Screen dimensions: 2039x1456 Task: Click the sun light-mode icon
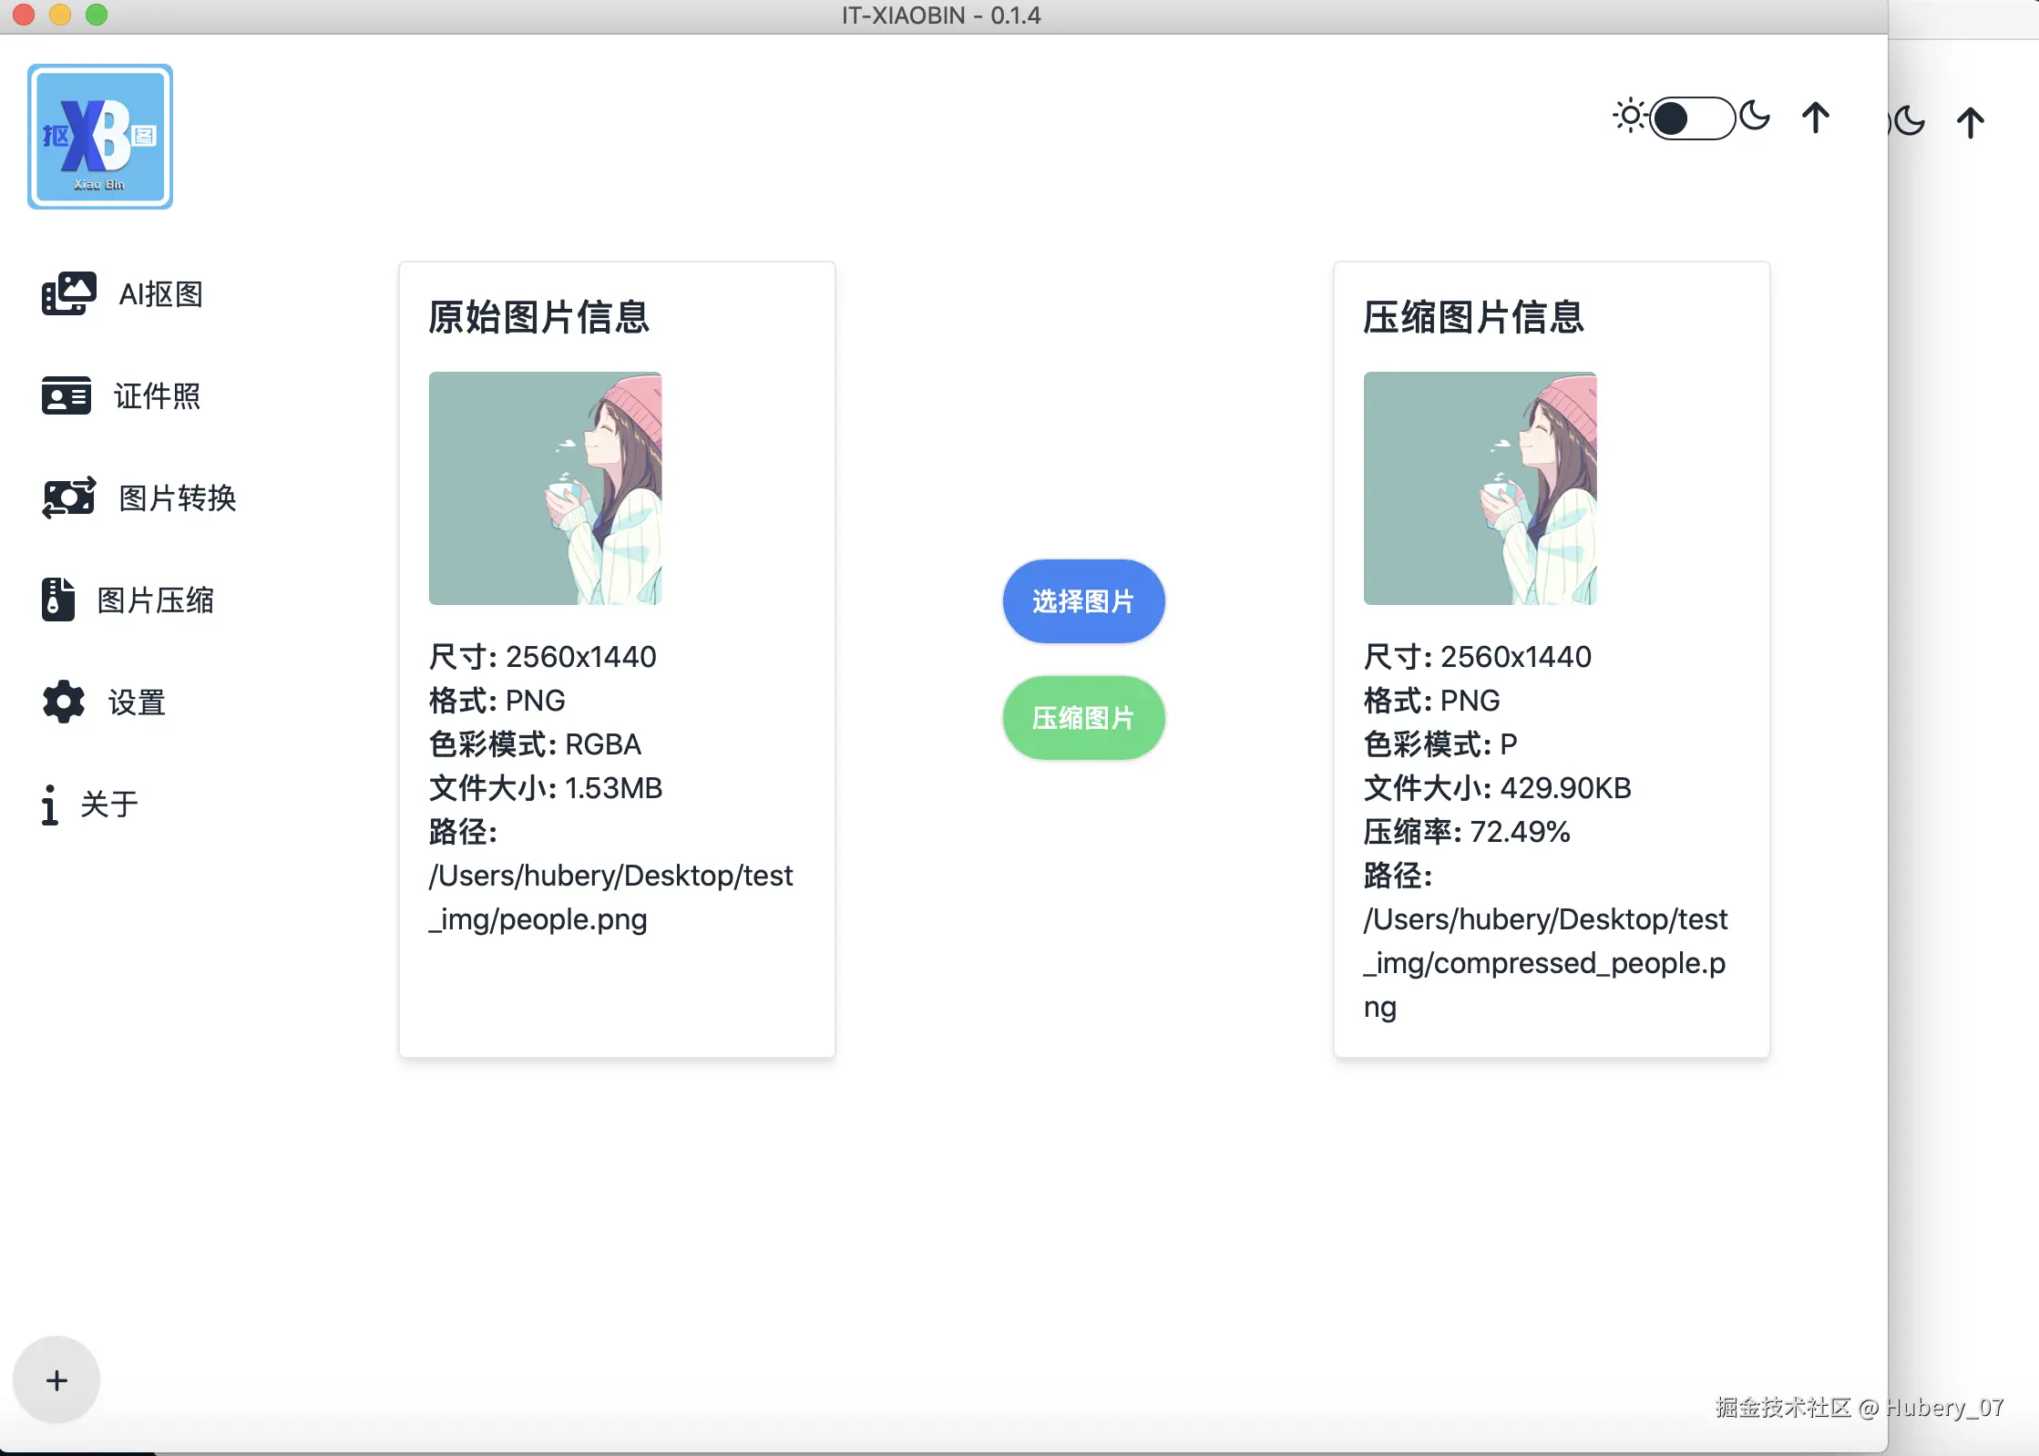1629,117
